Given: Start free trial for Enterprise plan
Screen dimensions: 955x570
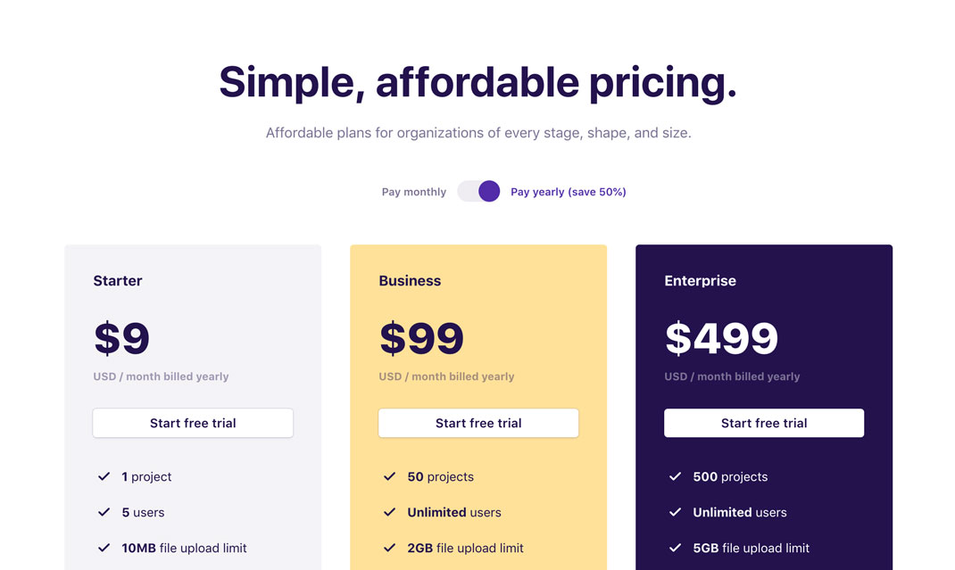Looking at the screenshot, I should pos(764,423).
